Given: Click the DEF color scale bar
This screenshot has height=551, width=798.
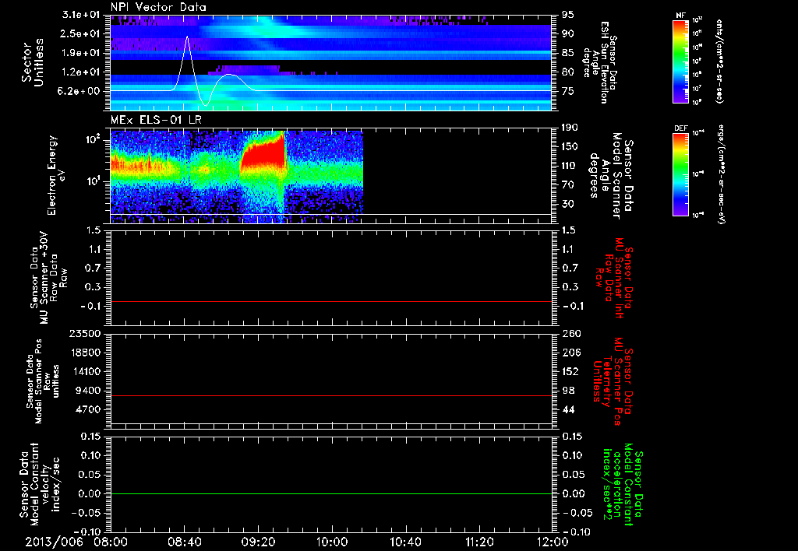Looking at the screenshot, I should tap(680, 174).
